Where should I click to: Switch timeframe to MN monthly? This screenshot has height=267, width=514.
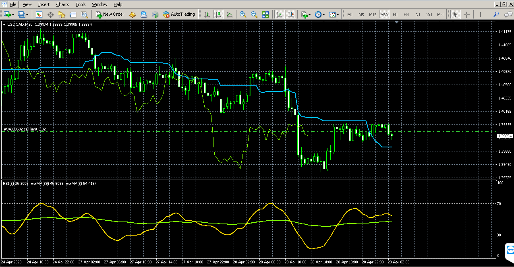(x=440, y=14)
